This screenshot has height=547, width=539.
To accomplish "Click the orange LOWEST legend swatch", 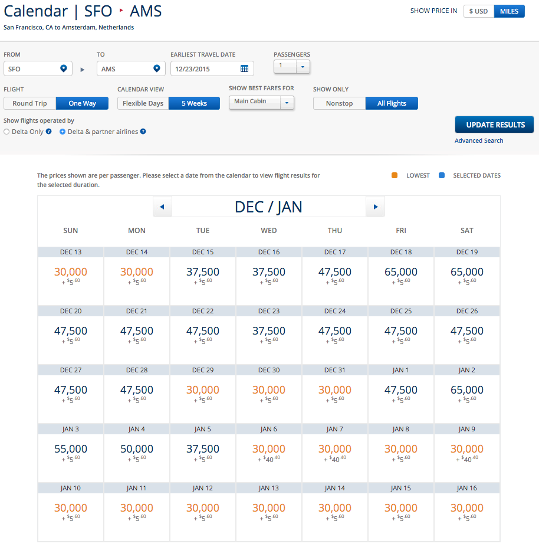I will [394, 175].
